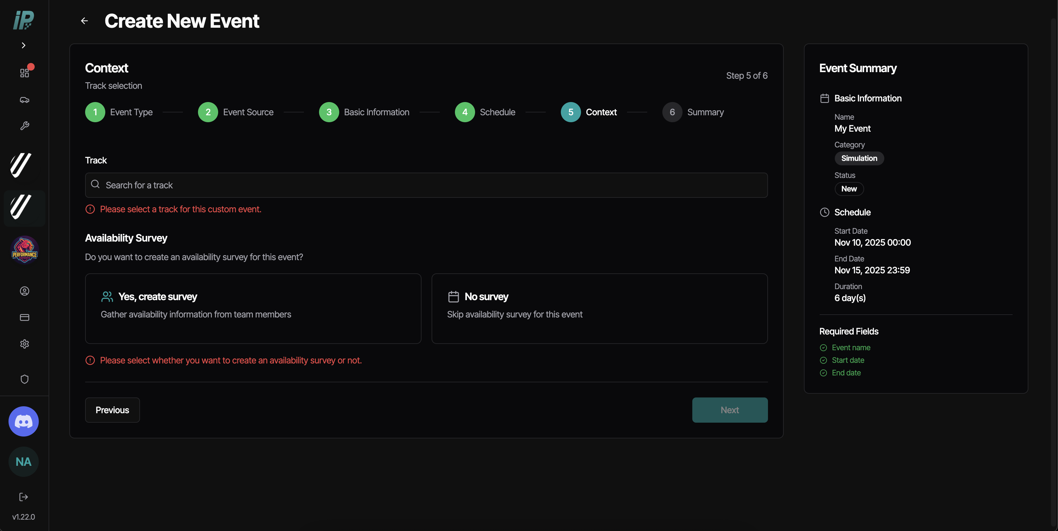Viewport: 1058px width, 531px height.
Task: Expand the sidebar with the chevron arrow
Action: tap(23, 45)
